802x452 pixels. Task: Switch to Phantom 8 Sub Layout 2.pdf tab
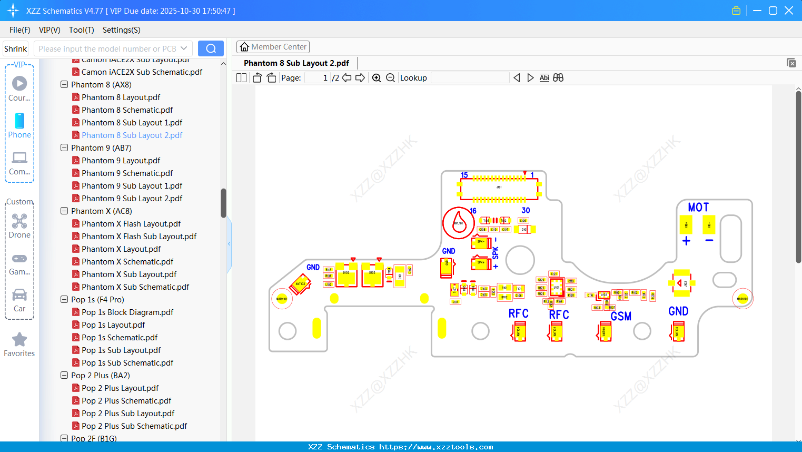coord(296,63)
